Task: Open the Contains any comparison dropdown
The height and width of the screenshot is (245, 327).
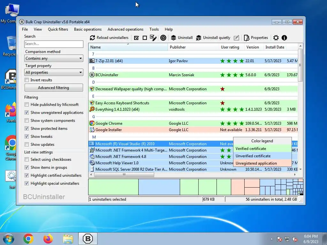Action: (x=54, y=58)
